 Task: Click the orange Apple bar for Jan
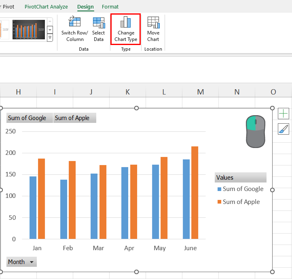coord(42,199)
